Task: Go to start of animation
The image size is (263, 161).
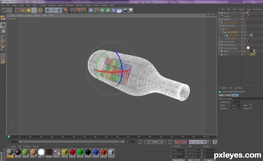Action: 140,142
